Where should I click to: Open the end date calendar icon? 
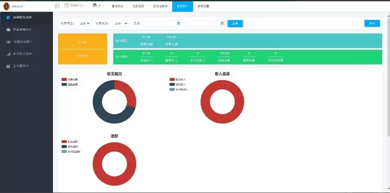(x=222, y=23)
